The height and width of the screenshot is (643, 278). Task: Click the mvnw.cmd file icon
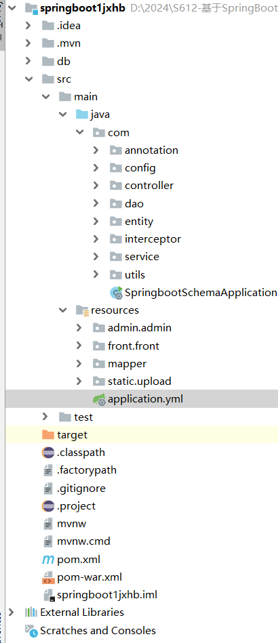pyautogui.click(x=48, y=541)
